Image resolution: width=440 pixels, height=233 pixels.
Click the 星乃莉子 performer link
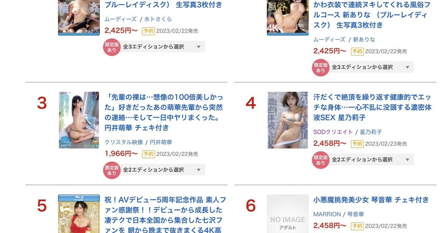pos(371,132)
